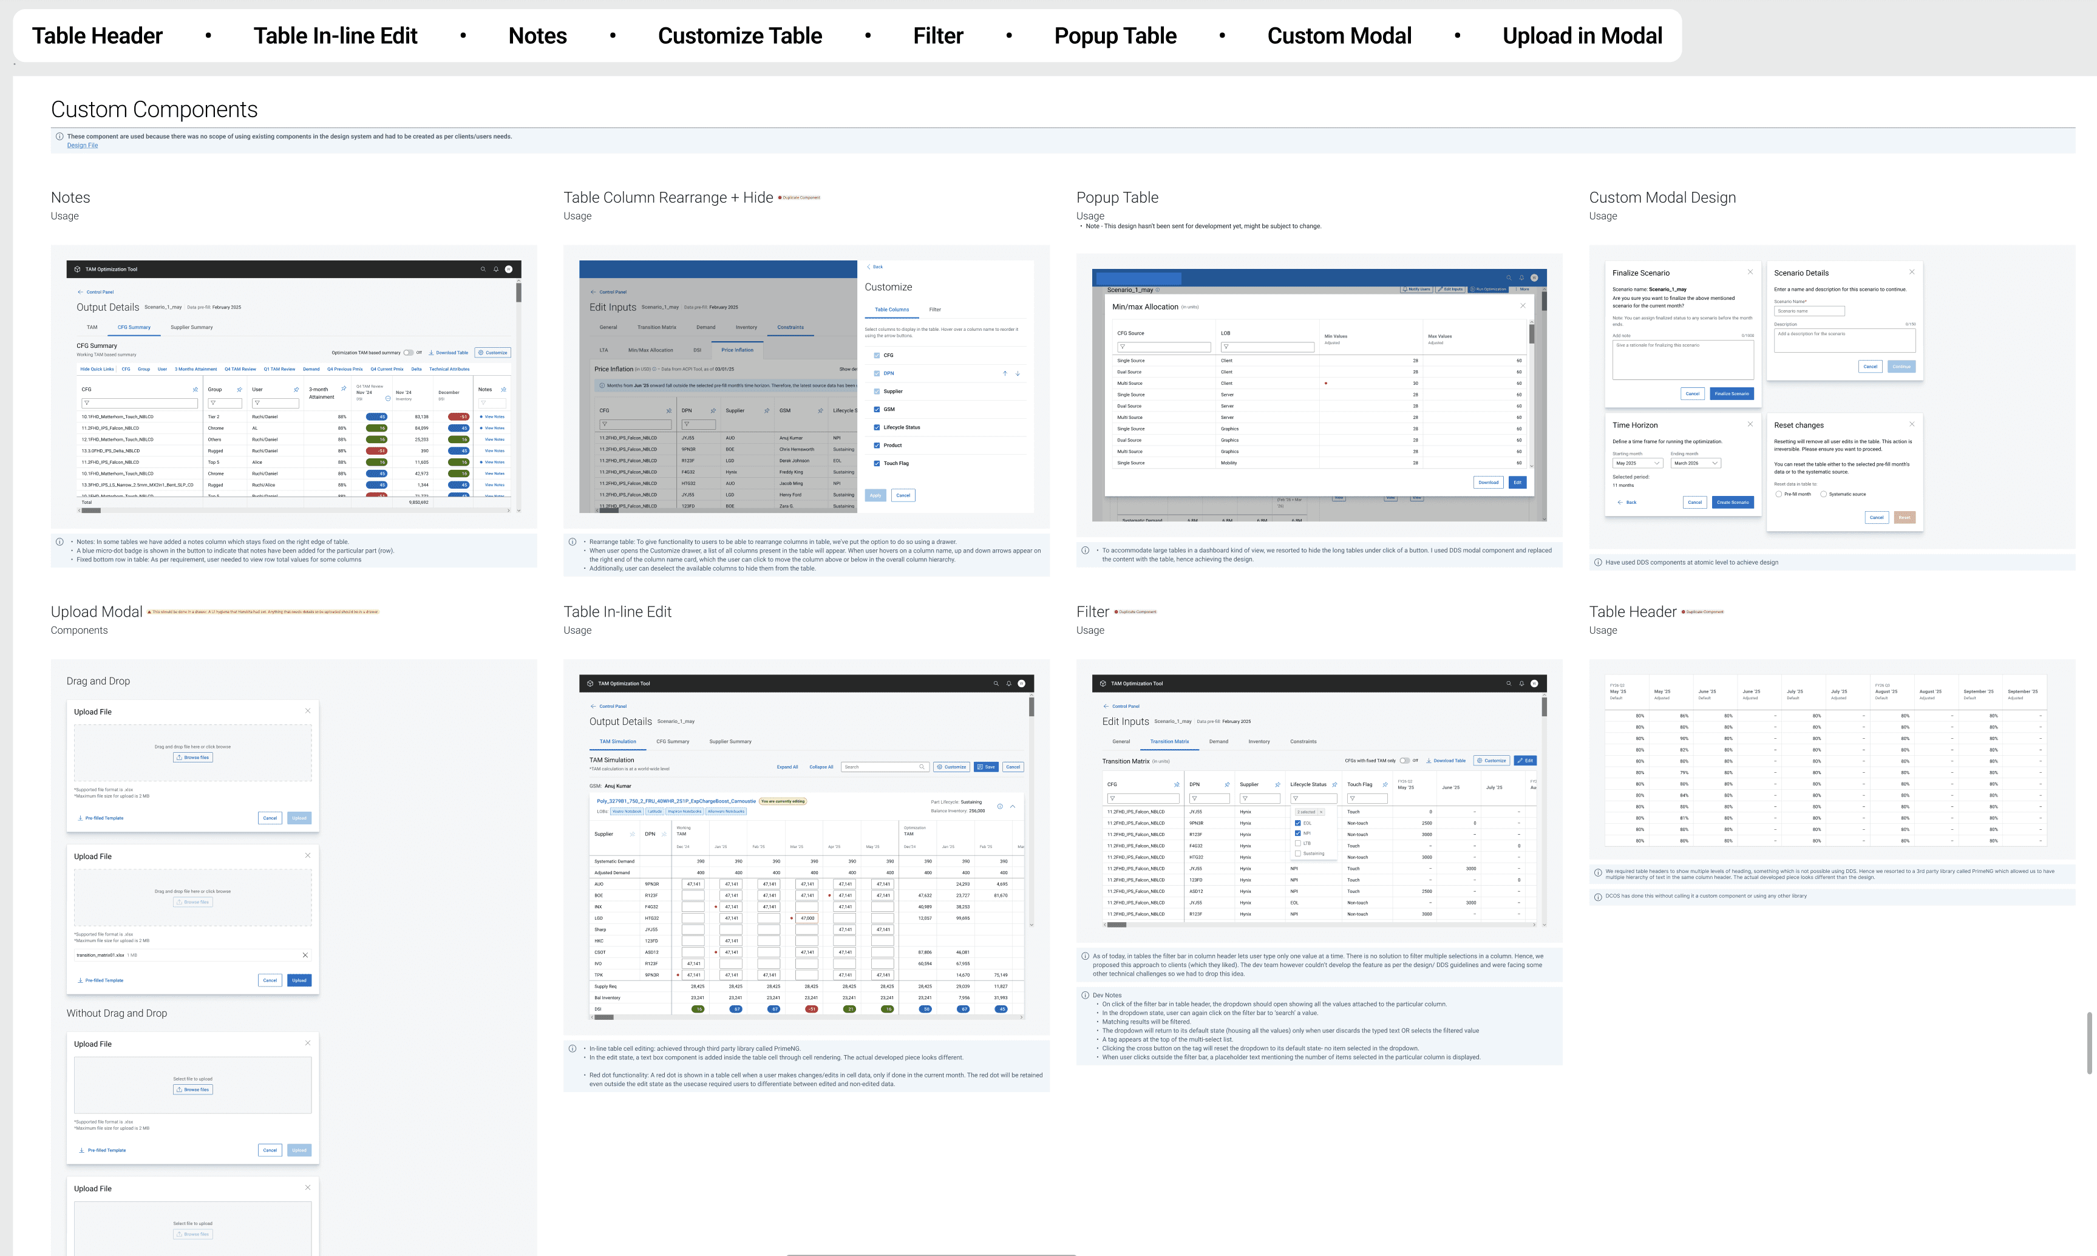This screenshot has height=1256, width=2097.
Task: Select the Systematic source radio option
Action: [1823, 494]
